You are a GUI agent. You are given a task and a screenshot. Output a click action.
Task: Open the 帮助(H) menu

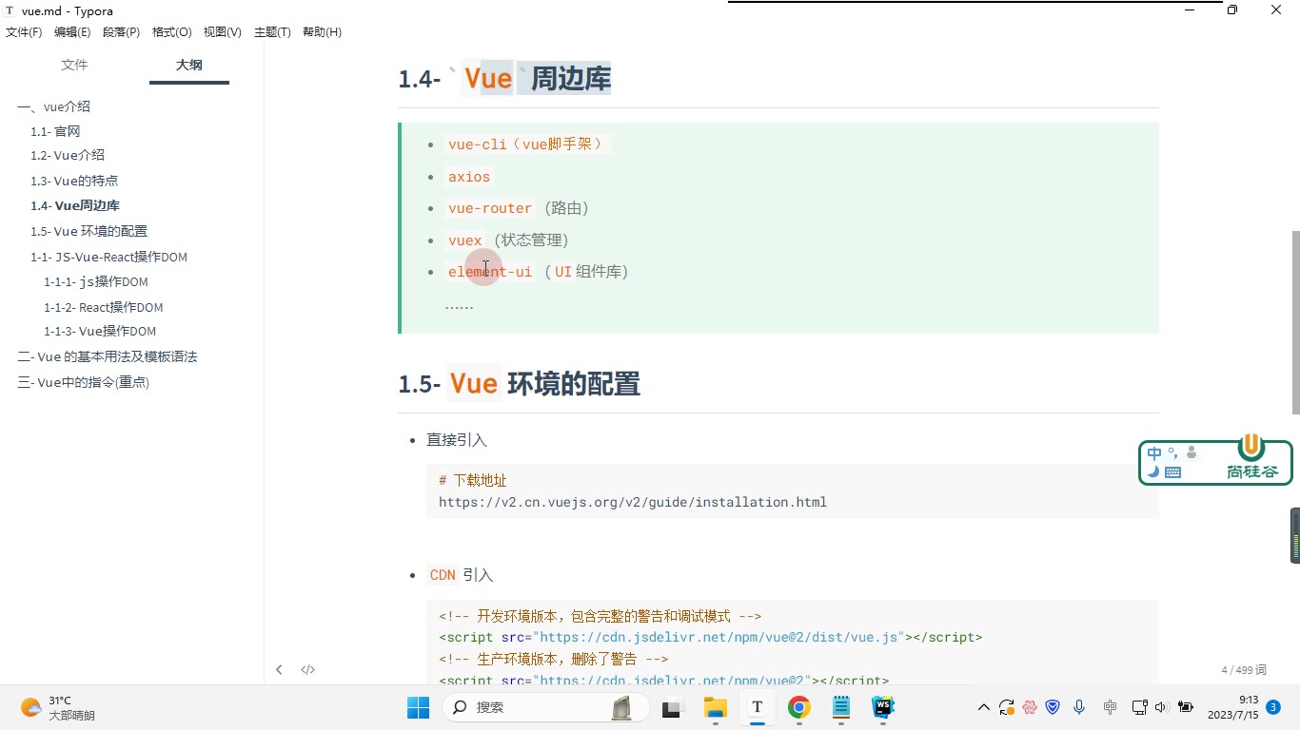click(x=322, y=32)
